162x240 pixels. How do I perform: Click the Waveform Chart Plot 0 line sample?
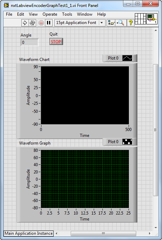[x=127, y=58]
